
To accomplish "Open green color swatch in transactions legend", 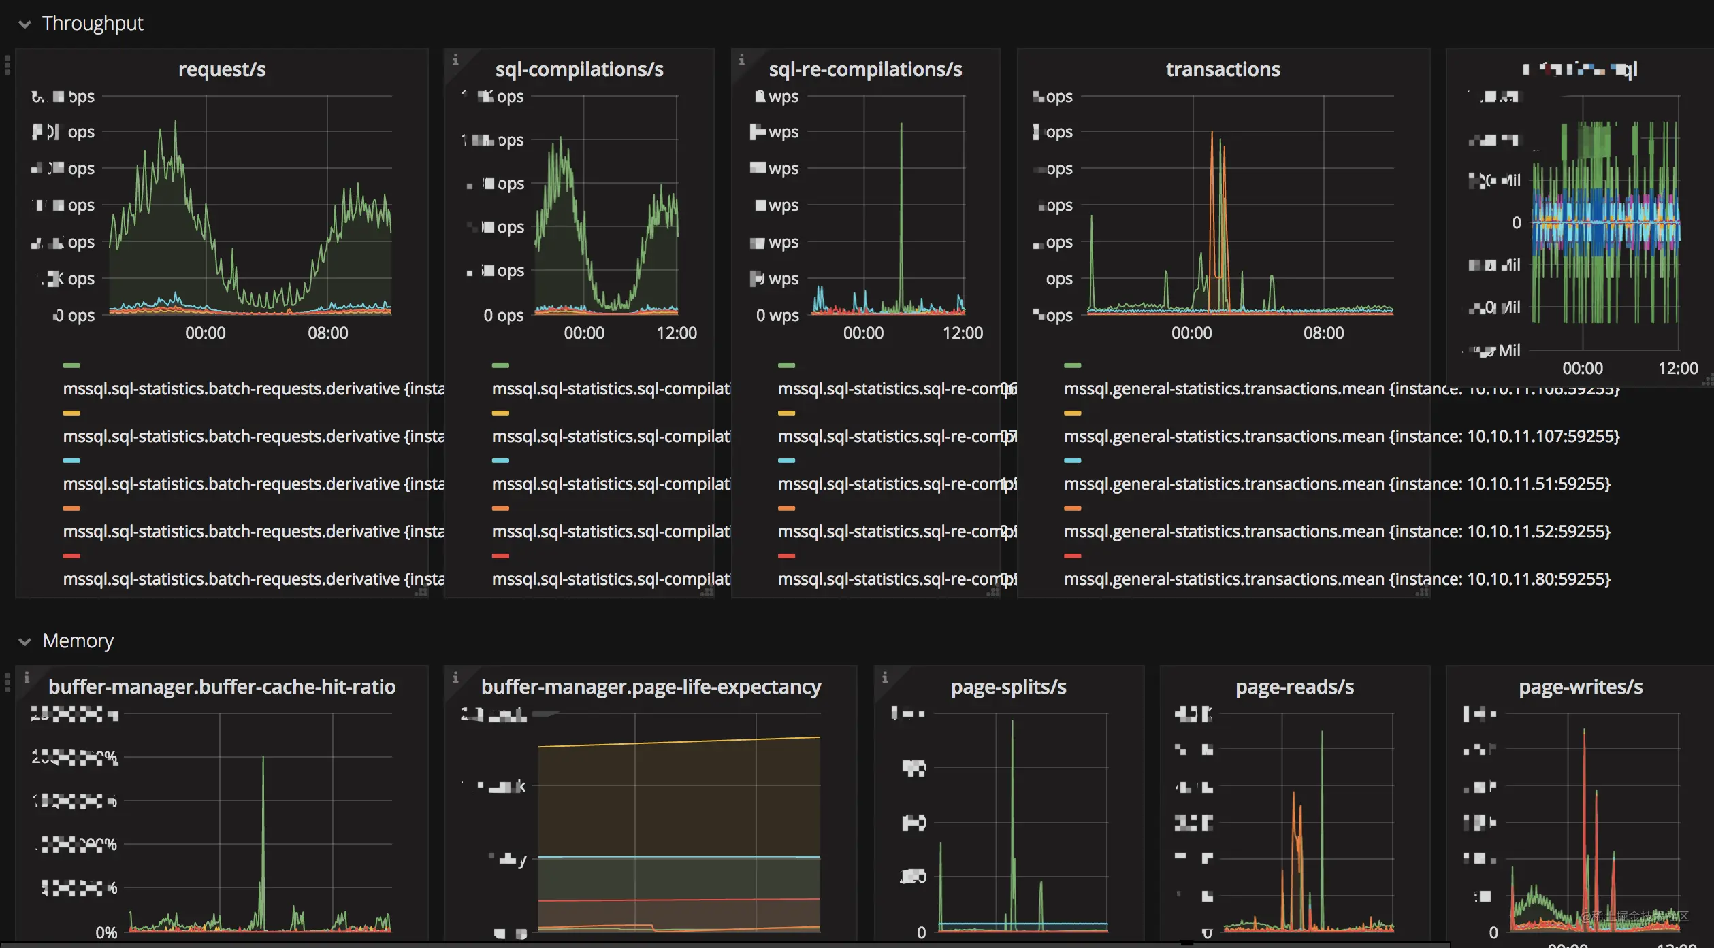I will pyautogui.click(x=1073, y=366).
